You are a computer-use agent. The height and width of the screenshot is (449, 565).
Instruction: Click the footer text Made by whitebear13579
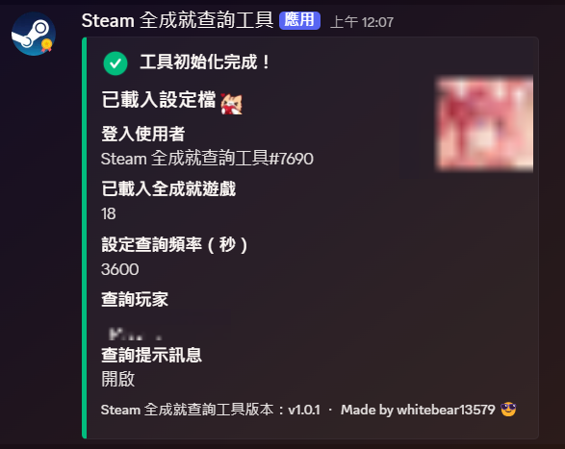point(418,410)
